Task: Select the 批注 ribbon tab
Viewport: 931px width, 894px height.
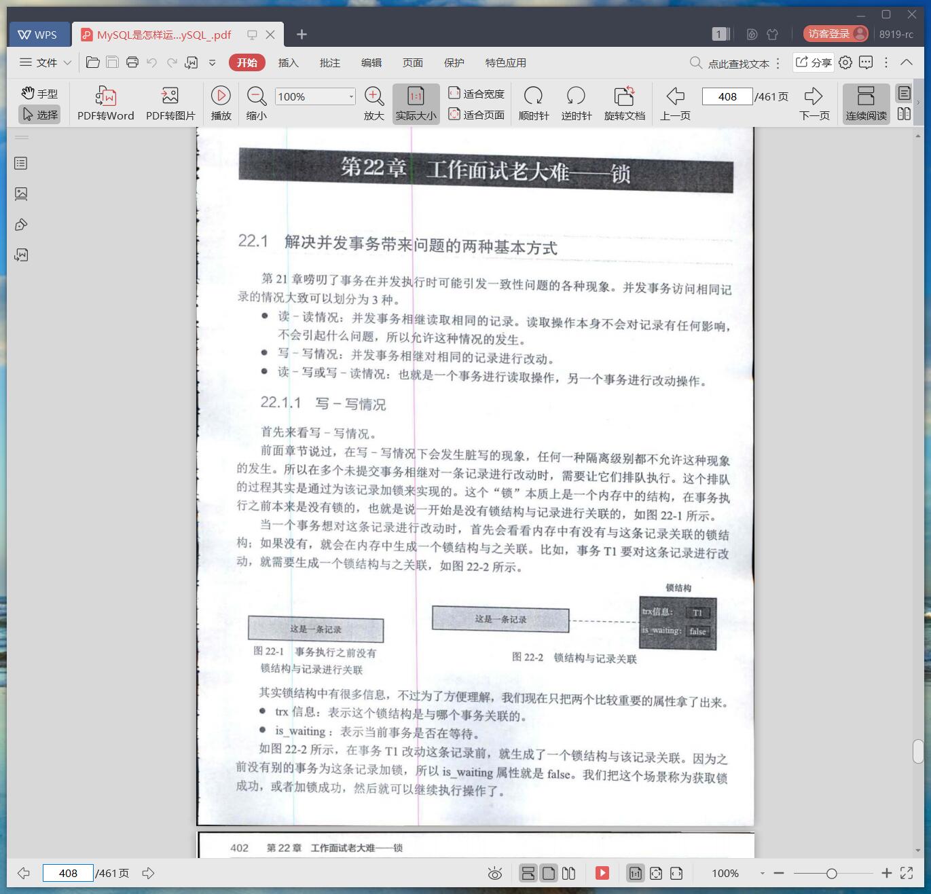Action: click(330, 62)
